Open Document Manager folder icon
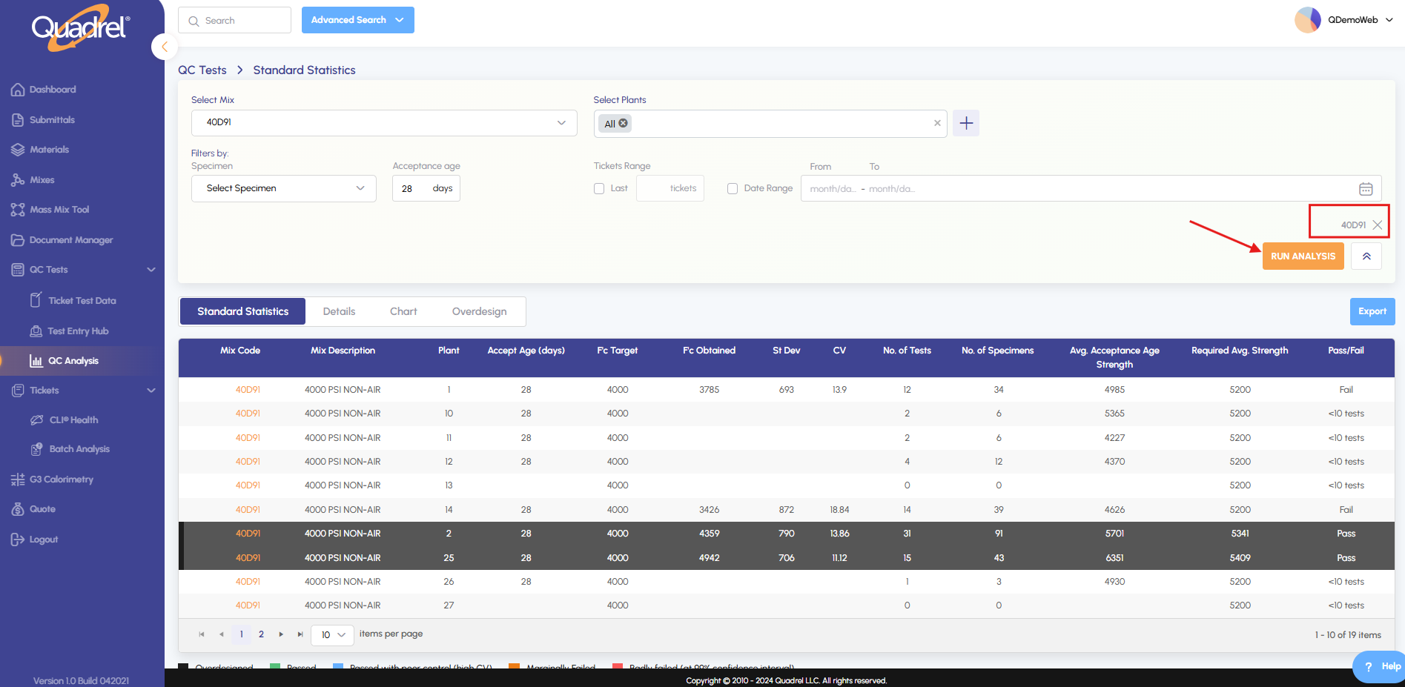The width and height of the screenshot is (1405, 687). pyautogui.click(x=18, y=240)
